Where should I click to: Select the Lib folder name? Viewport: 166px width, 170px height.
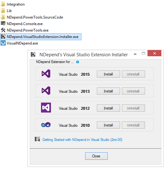[x=9, y=11]
